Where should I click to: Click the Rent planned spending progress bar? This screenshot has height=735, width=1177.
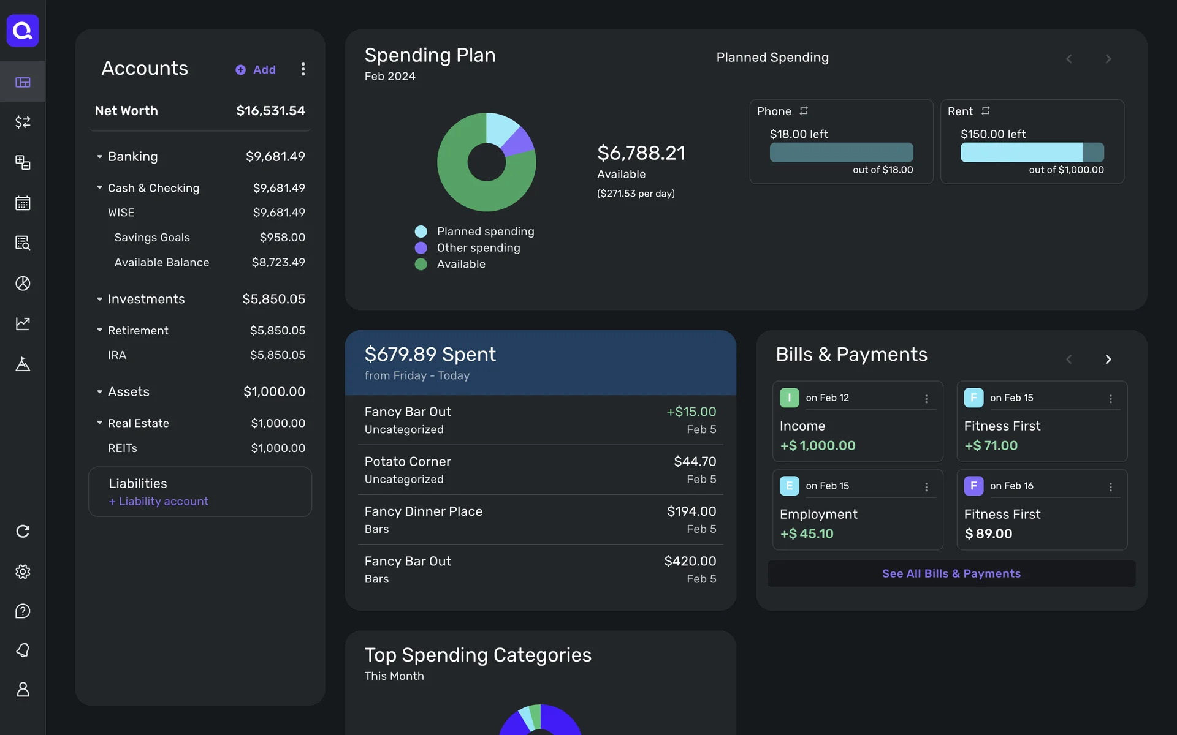click(1032, 153)
